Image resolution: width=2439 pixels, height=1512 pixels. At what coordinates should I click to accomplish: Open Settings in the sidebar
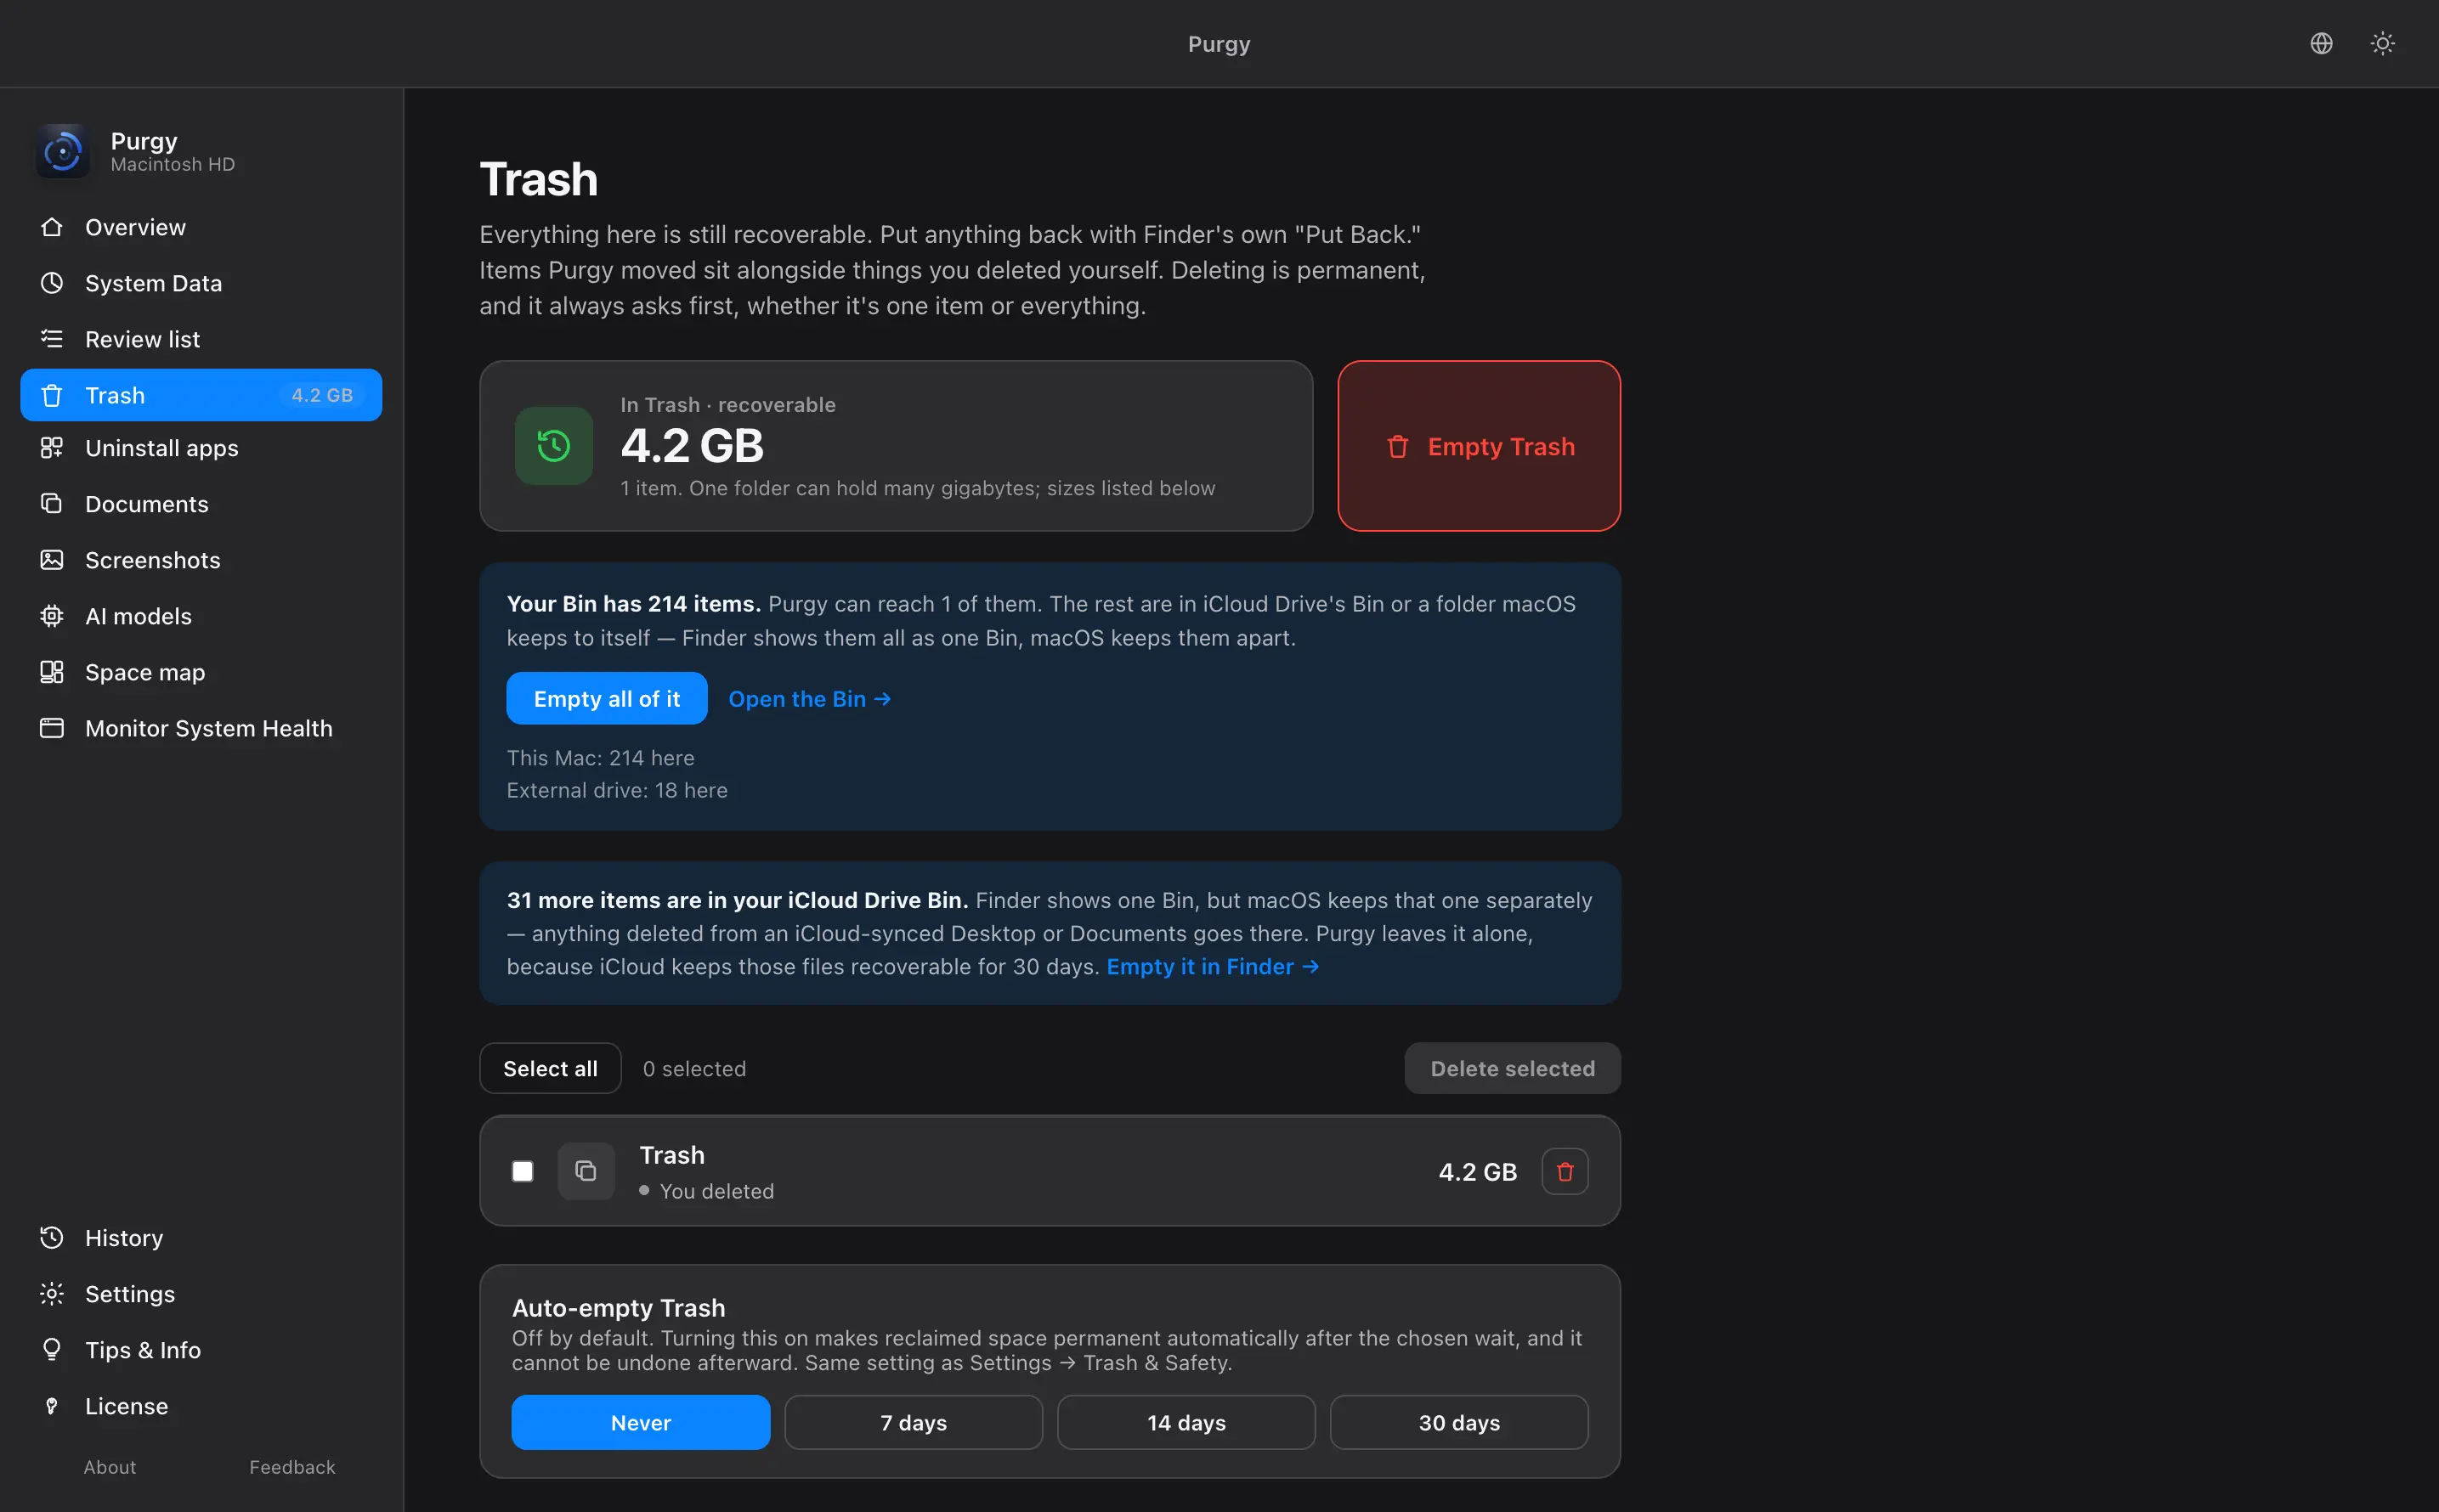click(x=201, y=1294)
